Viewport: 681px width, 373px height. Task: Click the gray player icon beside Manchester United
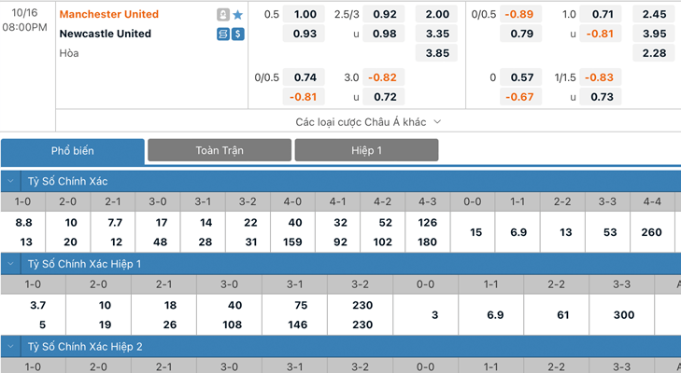(x=223, y=15)
